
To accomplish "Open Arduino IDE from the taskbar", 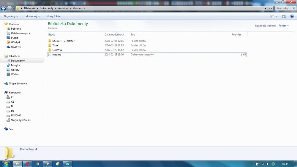I will (x=67, y=164).
